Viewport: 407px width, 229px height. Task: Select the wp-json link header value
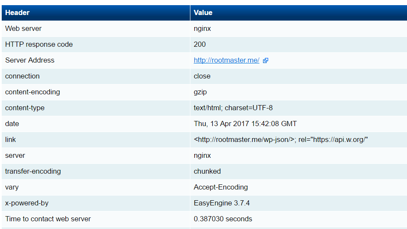click(281, 140)
